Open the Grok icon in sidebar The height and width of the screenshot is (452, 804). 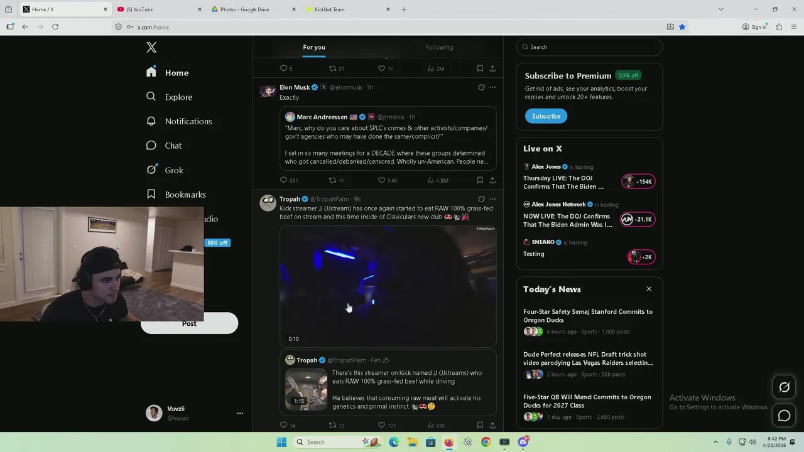coord(151,170)
